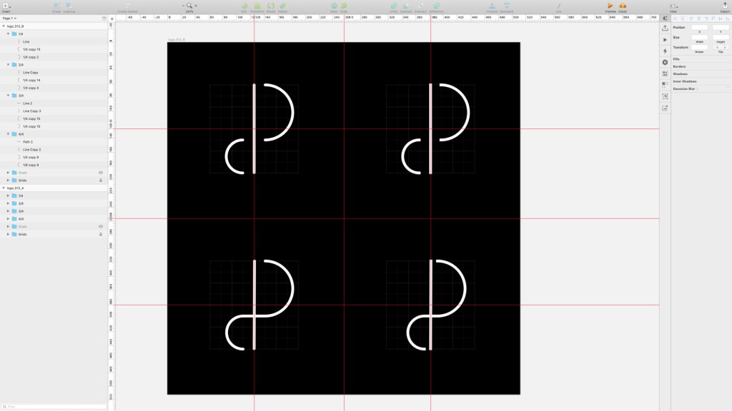Open the Cloud upload icon
The width and height of the screenshot is (732, 411).
[x=623, y=6]
